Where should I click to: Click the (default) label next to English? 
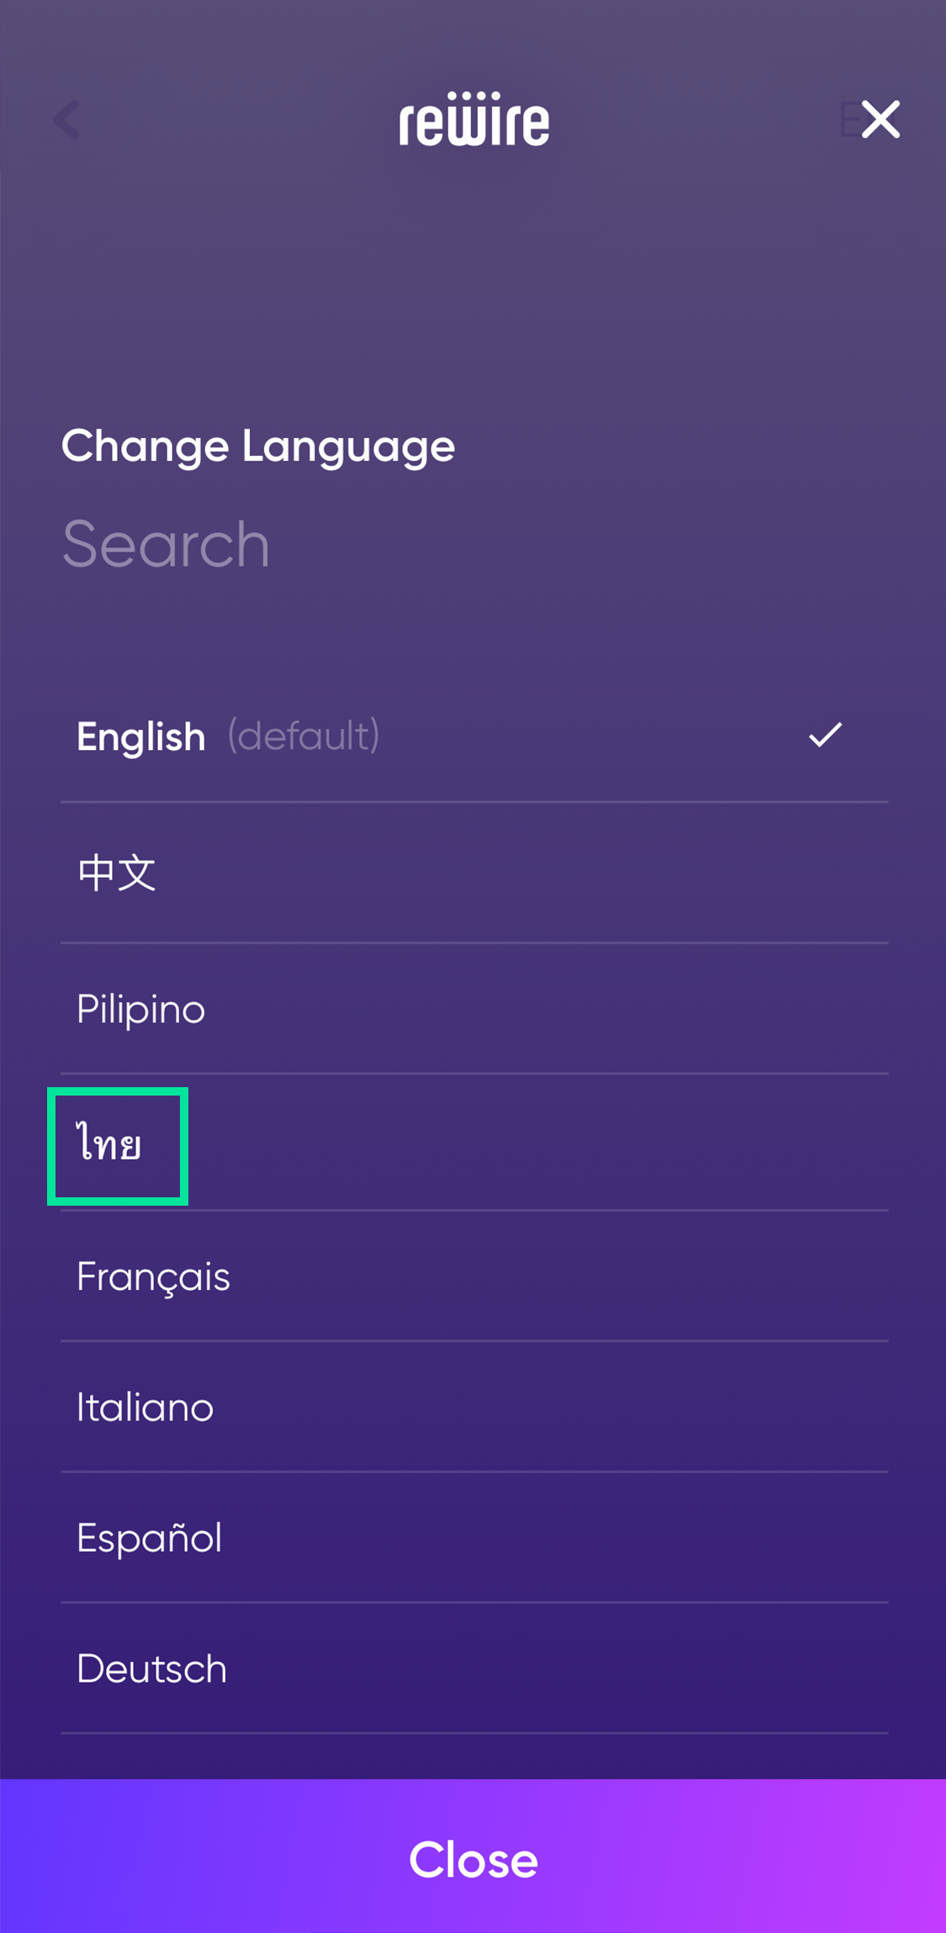click(x=304, y=736)
